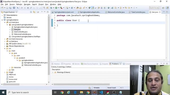Click the Previous Annotation toolbar icon
This screenshot has width=170, height=95.
click(x=121, y=8)
